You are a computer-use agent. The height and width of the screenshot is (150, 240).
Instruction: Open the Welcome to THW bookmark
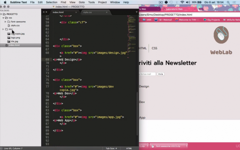(x=188, y=20)
